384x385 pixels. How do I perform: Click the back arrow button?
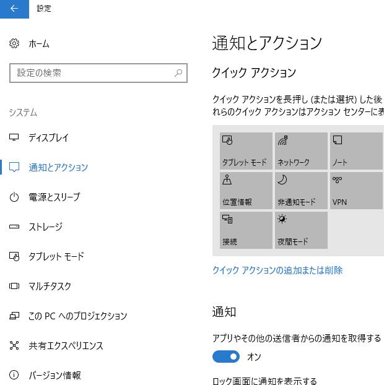pyautogui.click(x=14, y=9)
